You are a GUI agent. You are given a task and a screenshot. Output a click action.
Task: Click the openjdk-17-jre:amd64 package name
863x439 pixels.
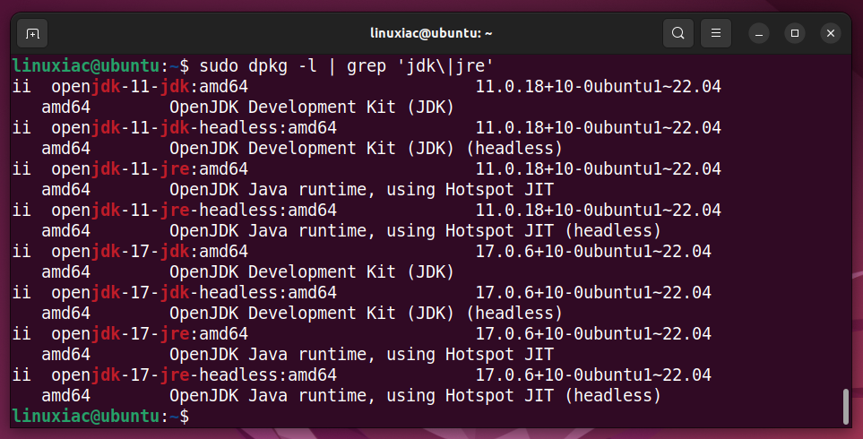pos(150,334)
